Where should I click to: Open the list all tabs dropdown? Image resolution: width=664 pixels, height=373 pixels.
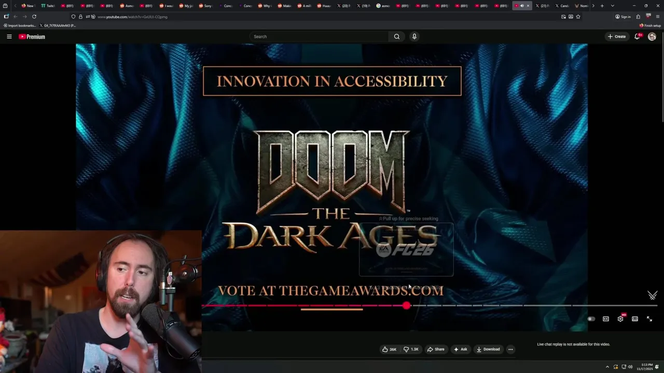click(x=613, y=6)
